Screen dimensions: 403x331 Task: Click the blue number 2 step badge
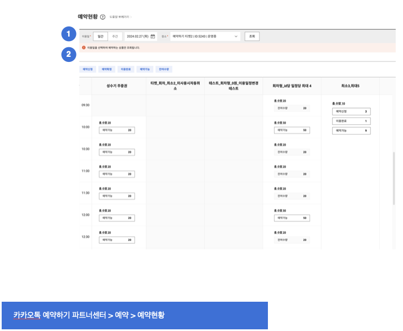tap(68, 55)
